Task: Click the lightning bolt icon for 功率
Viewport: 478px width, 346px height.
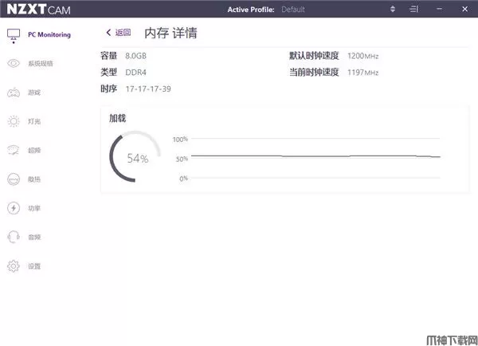Action: pos(14,208)
